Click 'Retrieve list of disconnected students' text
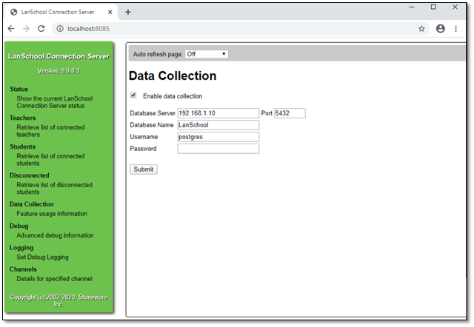Screen dimensions: 474x327 54,189
